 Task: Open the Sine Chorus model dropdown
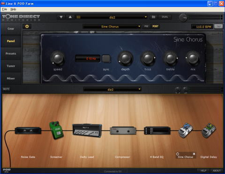(112, 27)
